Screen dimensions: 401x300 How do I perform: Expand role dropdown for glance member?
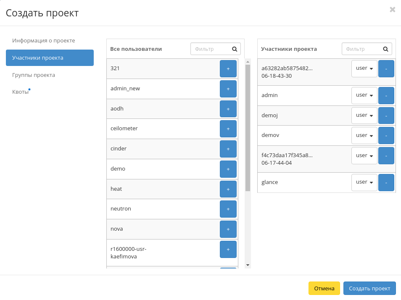point(364,182)
